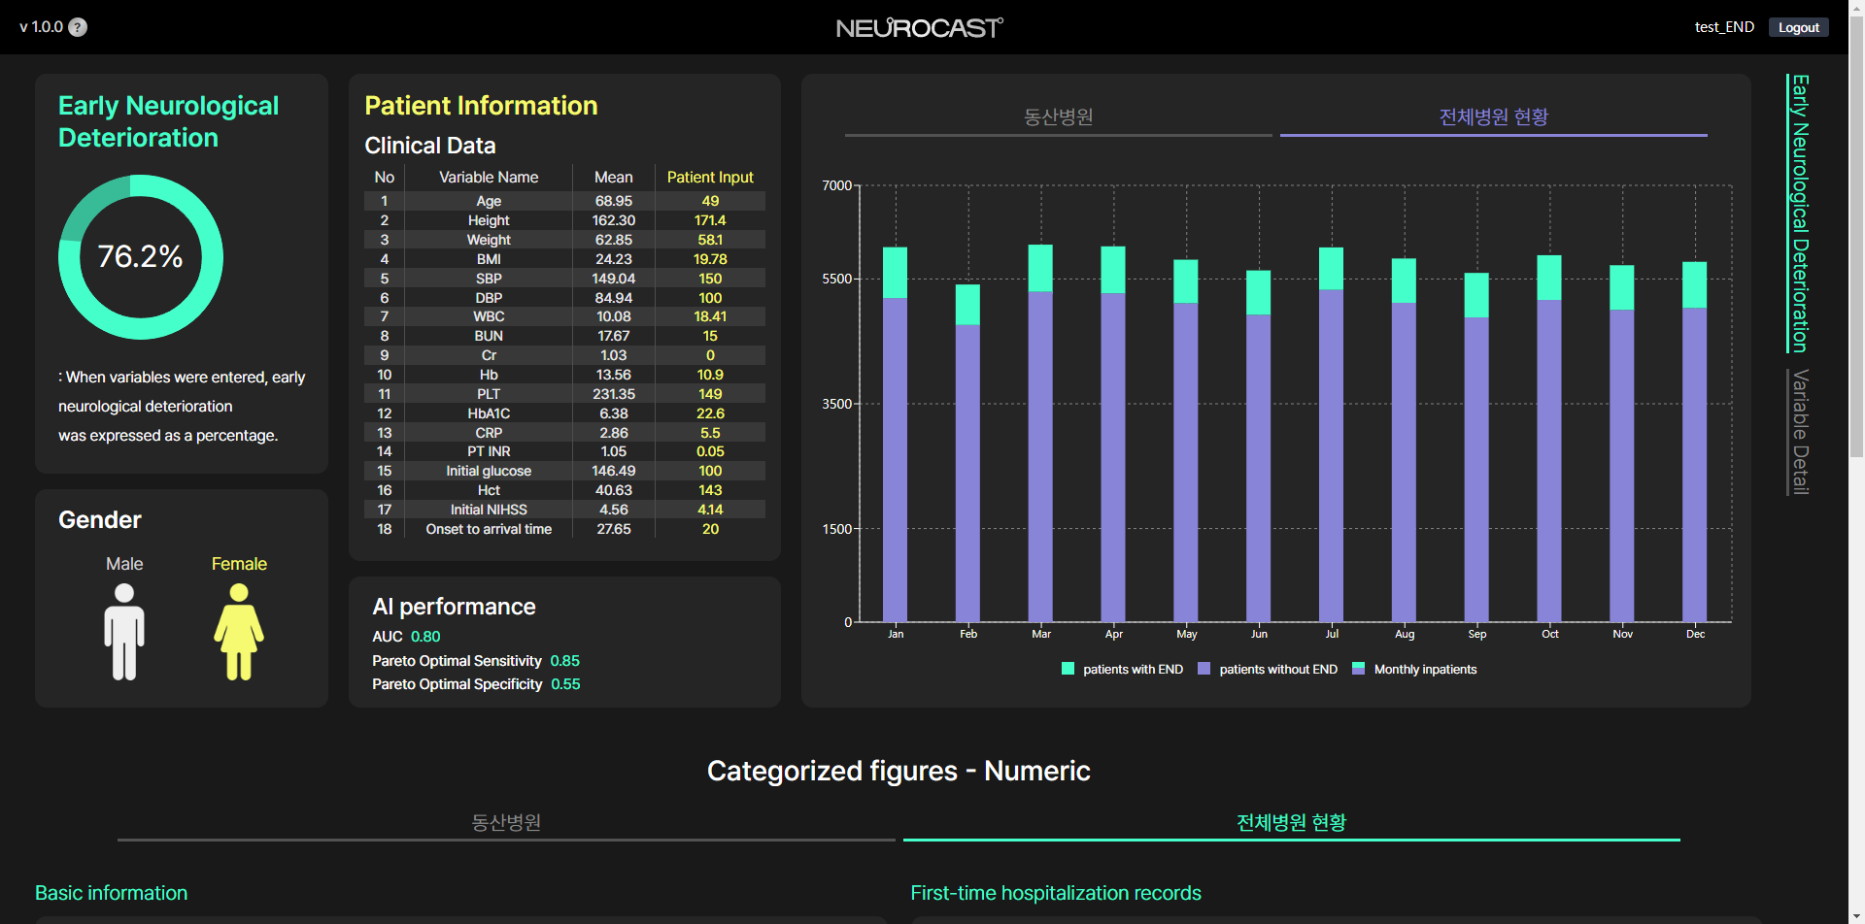Click the 76.2% donut gauge

point(141,257)
